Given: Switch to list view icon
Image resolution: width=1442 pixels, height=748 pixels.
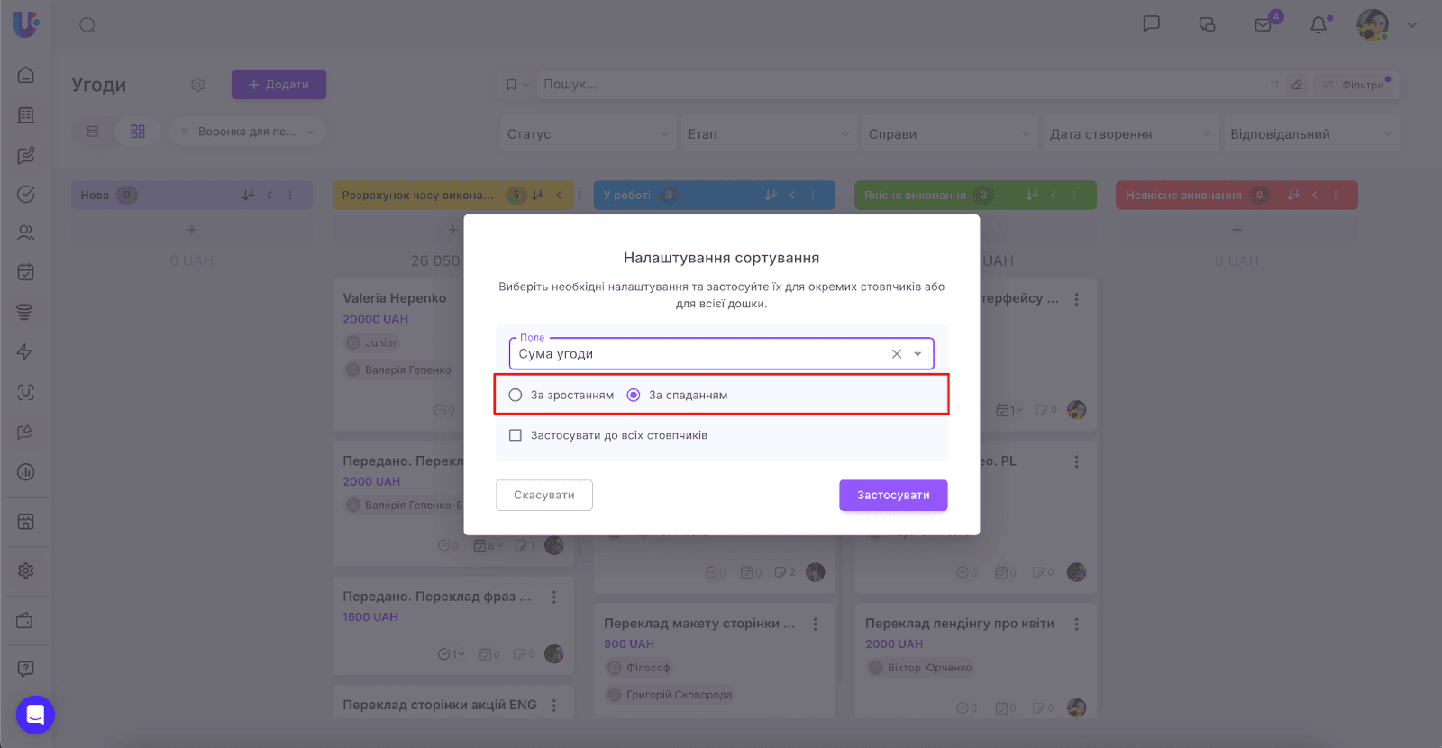Looking at the screenshot, I should [93, 132].
